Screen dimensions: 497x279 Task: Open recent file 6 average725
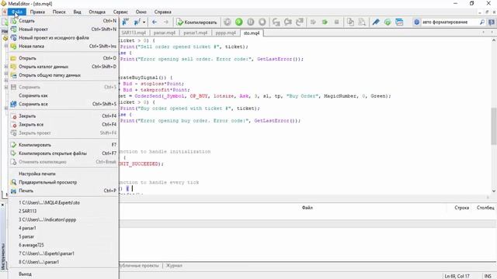tap(64, 246)
